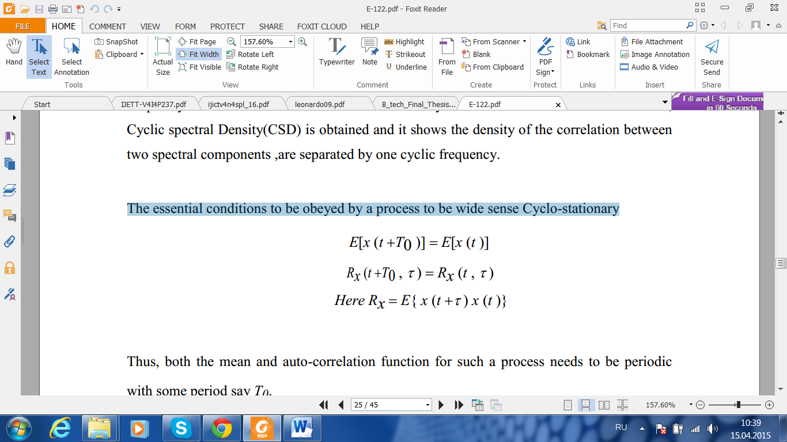Open the Clipboard dropdown
The width and height of the screenshot is (787, 442).
click(120, 54)
